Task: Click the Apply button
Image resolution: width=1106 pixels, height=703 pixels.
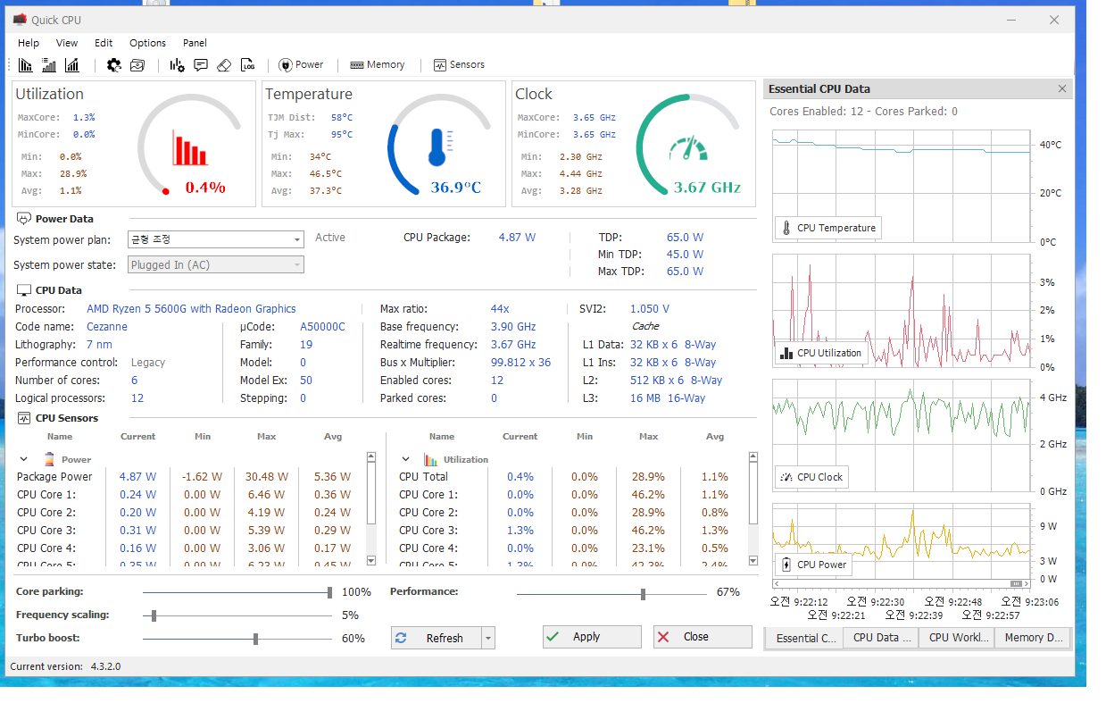Action: 592,637
